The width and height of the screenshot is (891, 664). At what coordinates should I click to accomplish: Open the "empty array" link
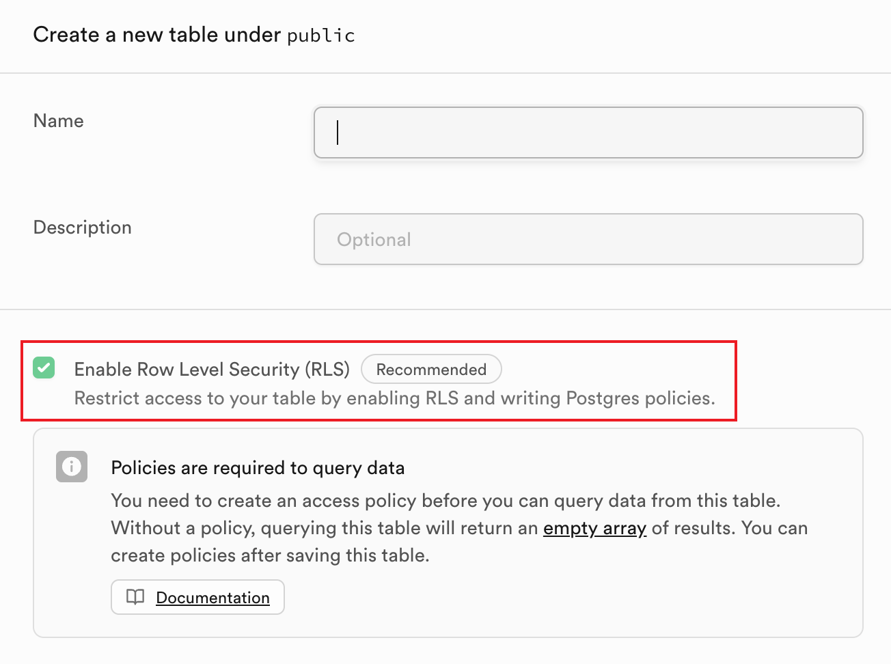tap(594, 528)
